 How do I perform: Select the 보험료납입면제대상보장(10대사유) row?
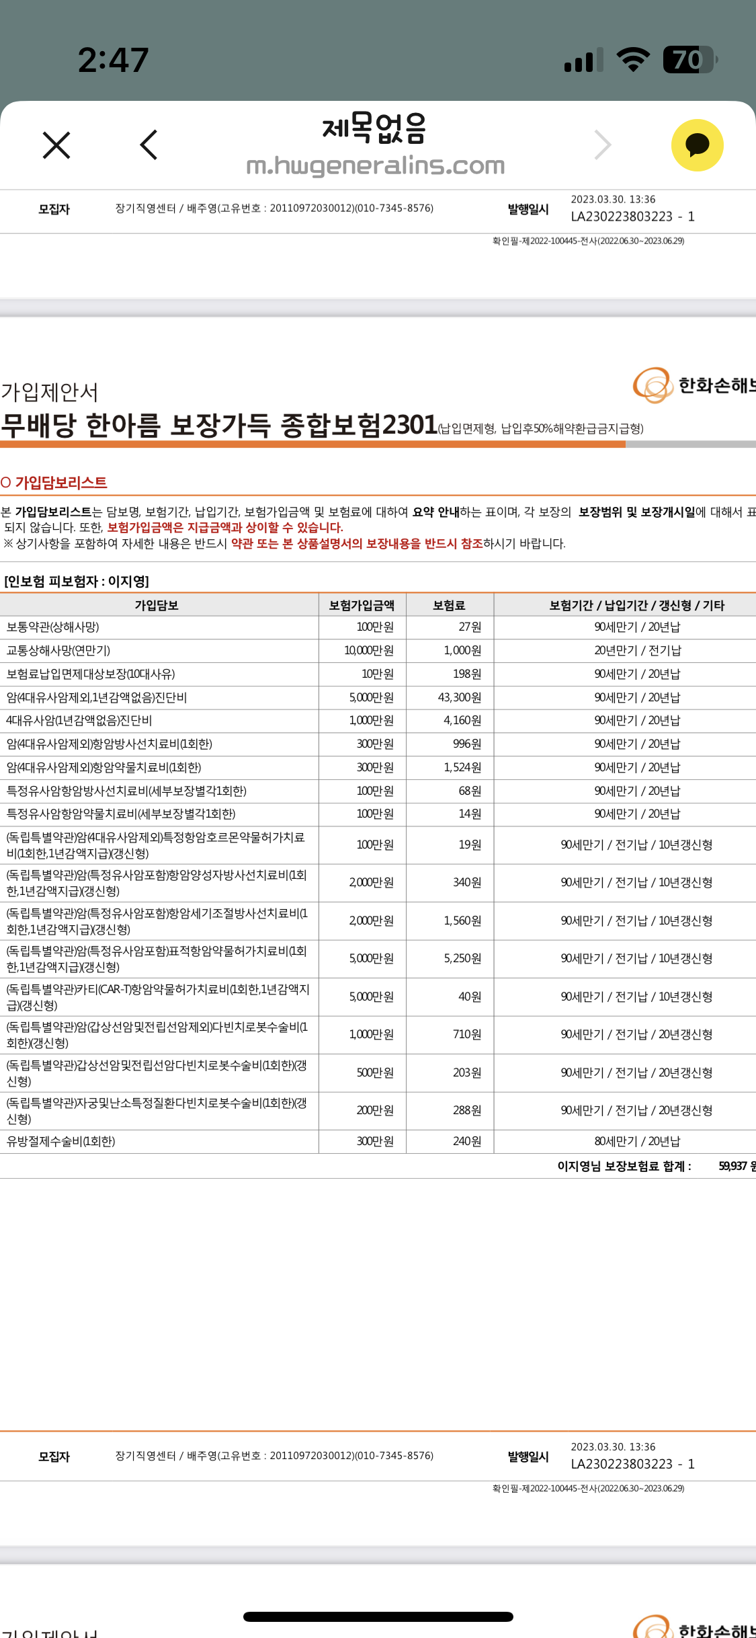coord(378,674)
